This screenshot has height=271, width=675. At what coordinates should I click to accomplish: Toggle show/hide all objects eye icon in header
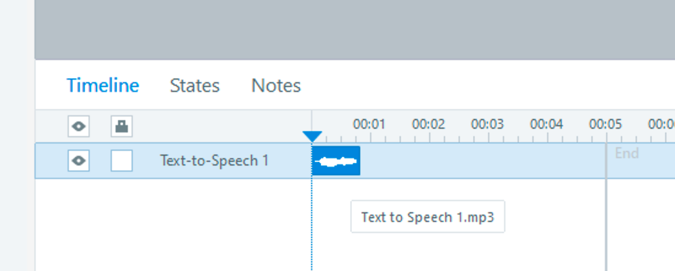[x=78, y=126]
